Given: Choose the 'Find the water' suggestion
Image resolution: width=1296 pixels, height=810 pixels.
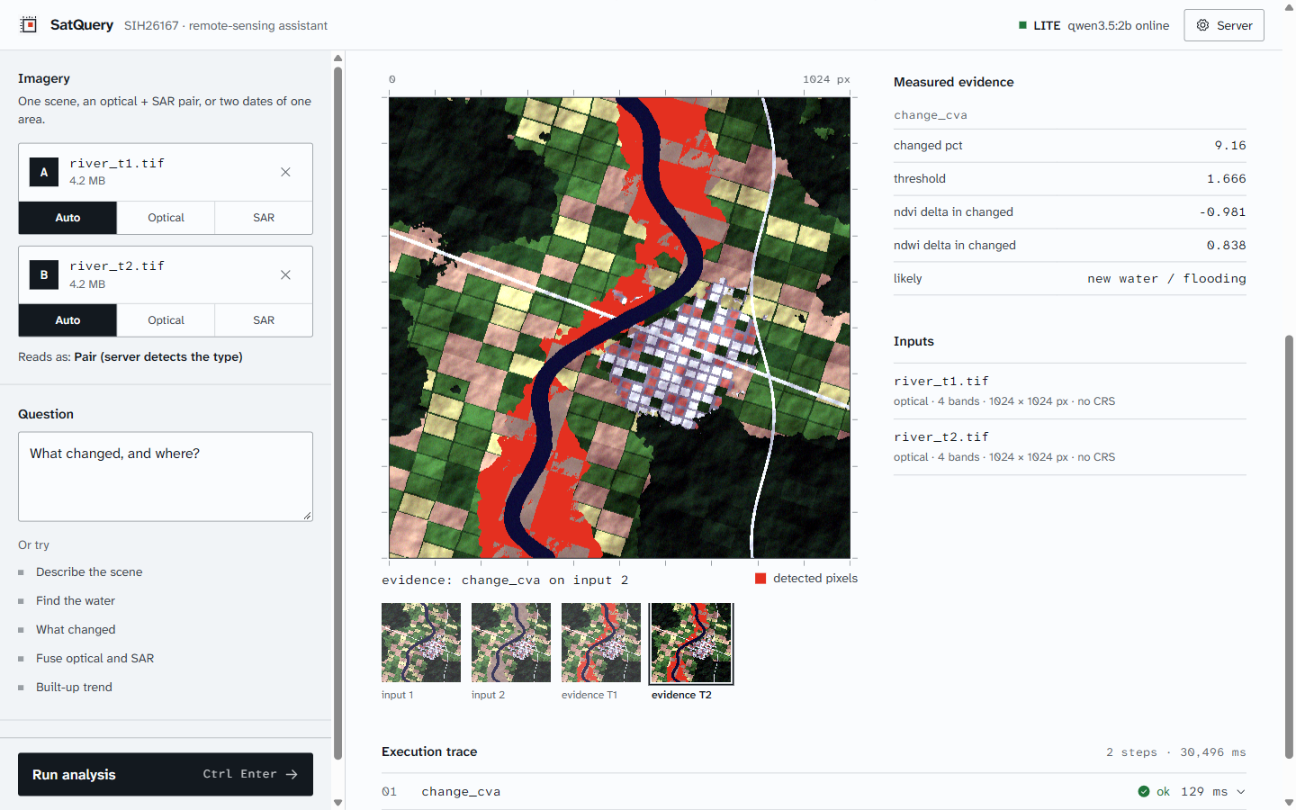Looking at the screenshot, I should (x=76, y=600).
